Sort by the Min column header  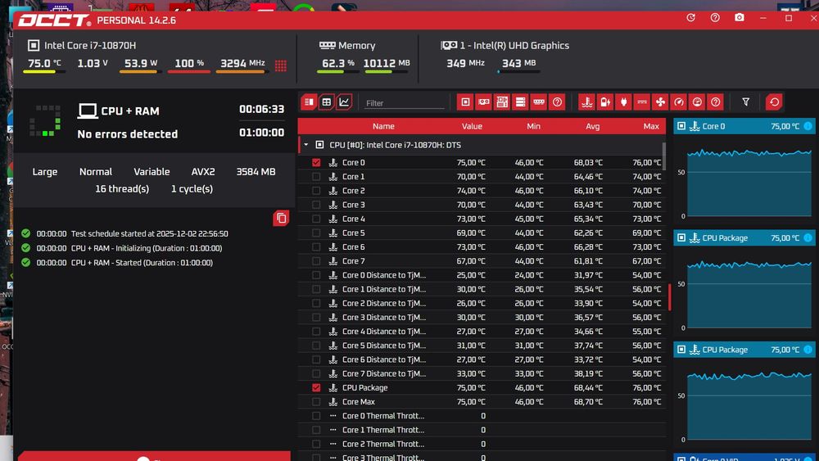coord(533,126)
